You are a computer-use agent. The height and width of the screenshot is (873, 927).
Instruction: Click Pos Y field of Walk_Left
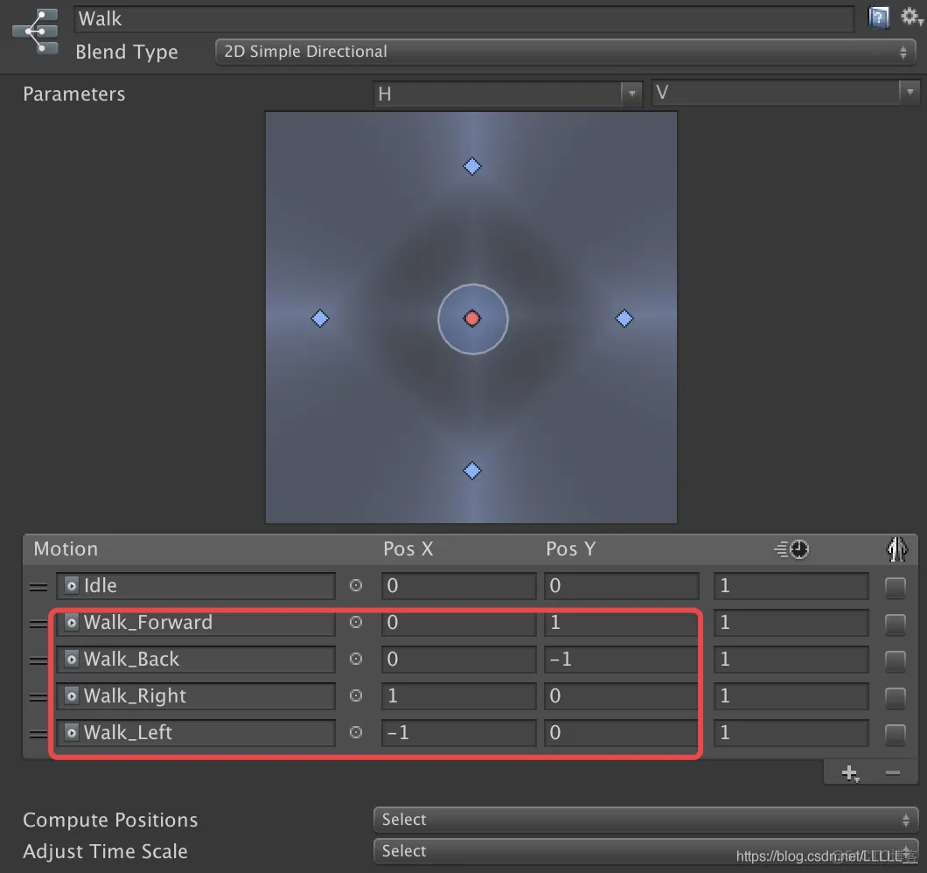[621, 732]
